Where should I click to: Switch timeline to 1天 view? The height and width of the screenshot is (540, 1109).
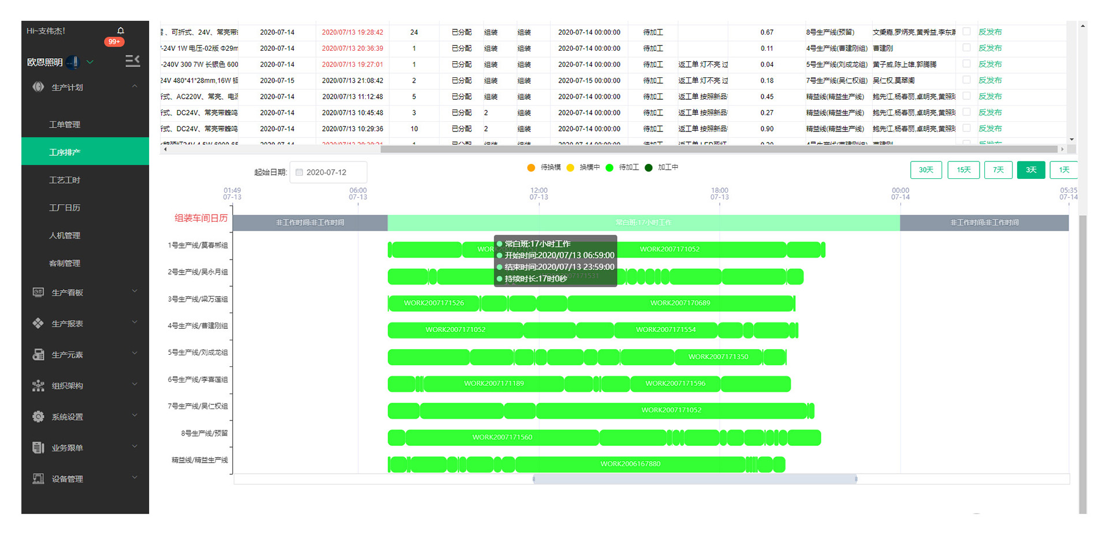[1064, 170]
